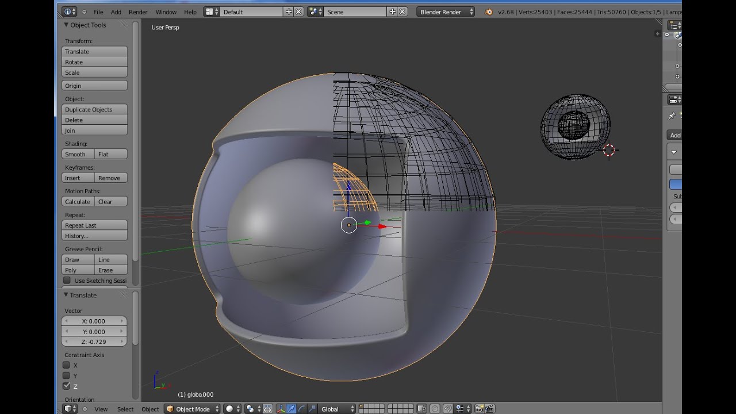Screen dimensions: 736x414
Task: Click the Blender logo in header
Action: point(489,11)
